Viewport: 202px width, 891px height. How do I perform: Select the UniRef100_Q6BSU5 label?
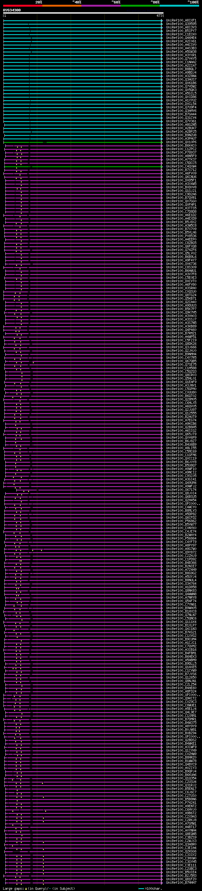point(181,497)
